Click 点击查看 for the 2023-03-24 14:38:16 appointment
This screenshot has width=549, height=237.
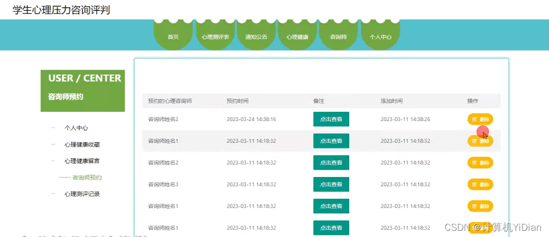[331, 119]
